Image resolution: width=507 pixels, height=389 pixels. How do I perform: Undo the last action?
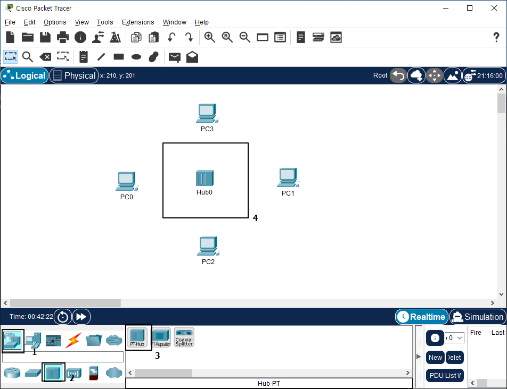[x=171, y=37]
